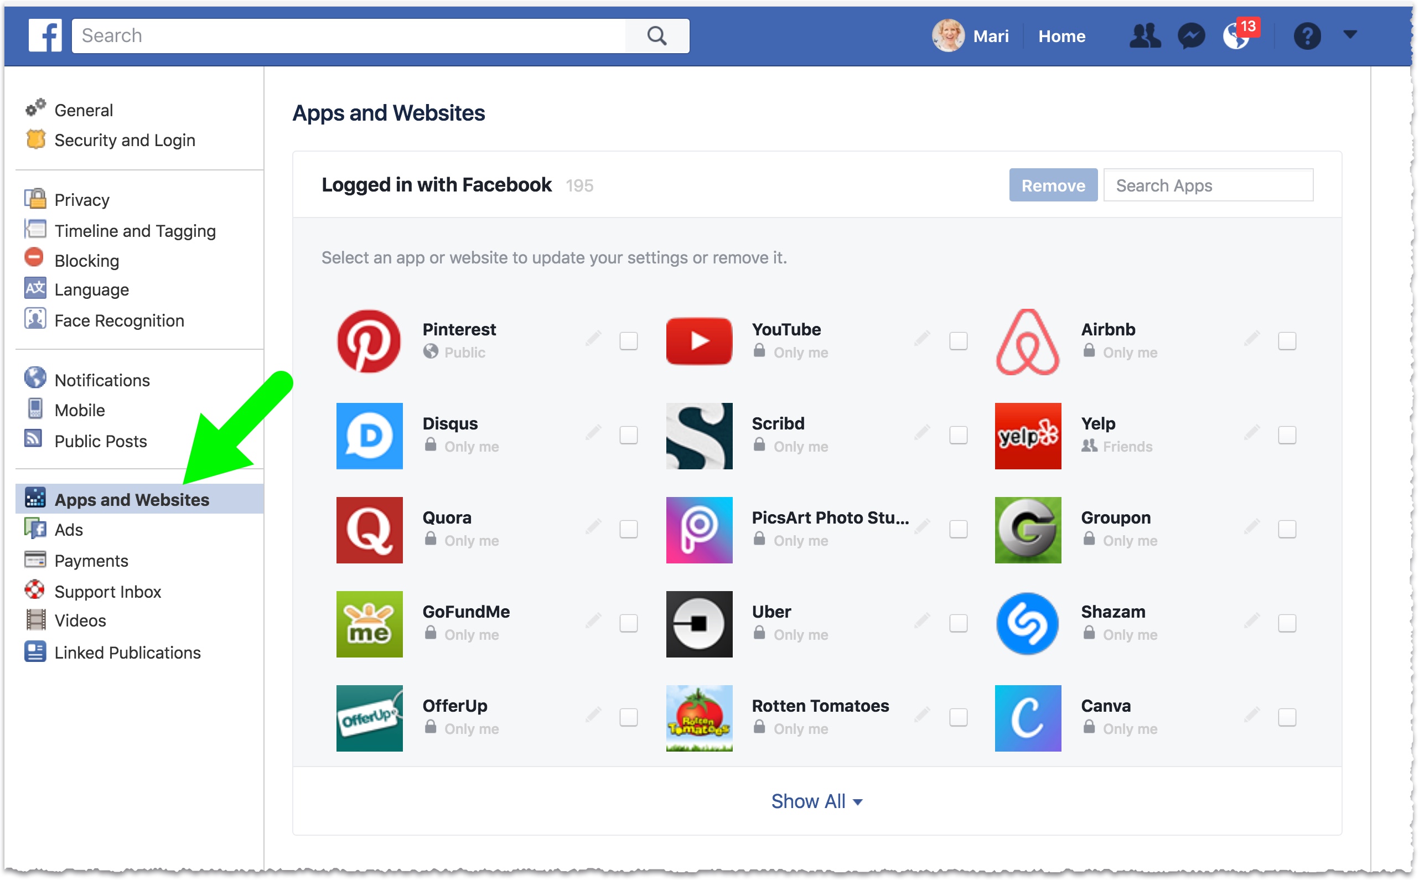
Task: Go to the Privacy settings section
Action: coord(81,200)
